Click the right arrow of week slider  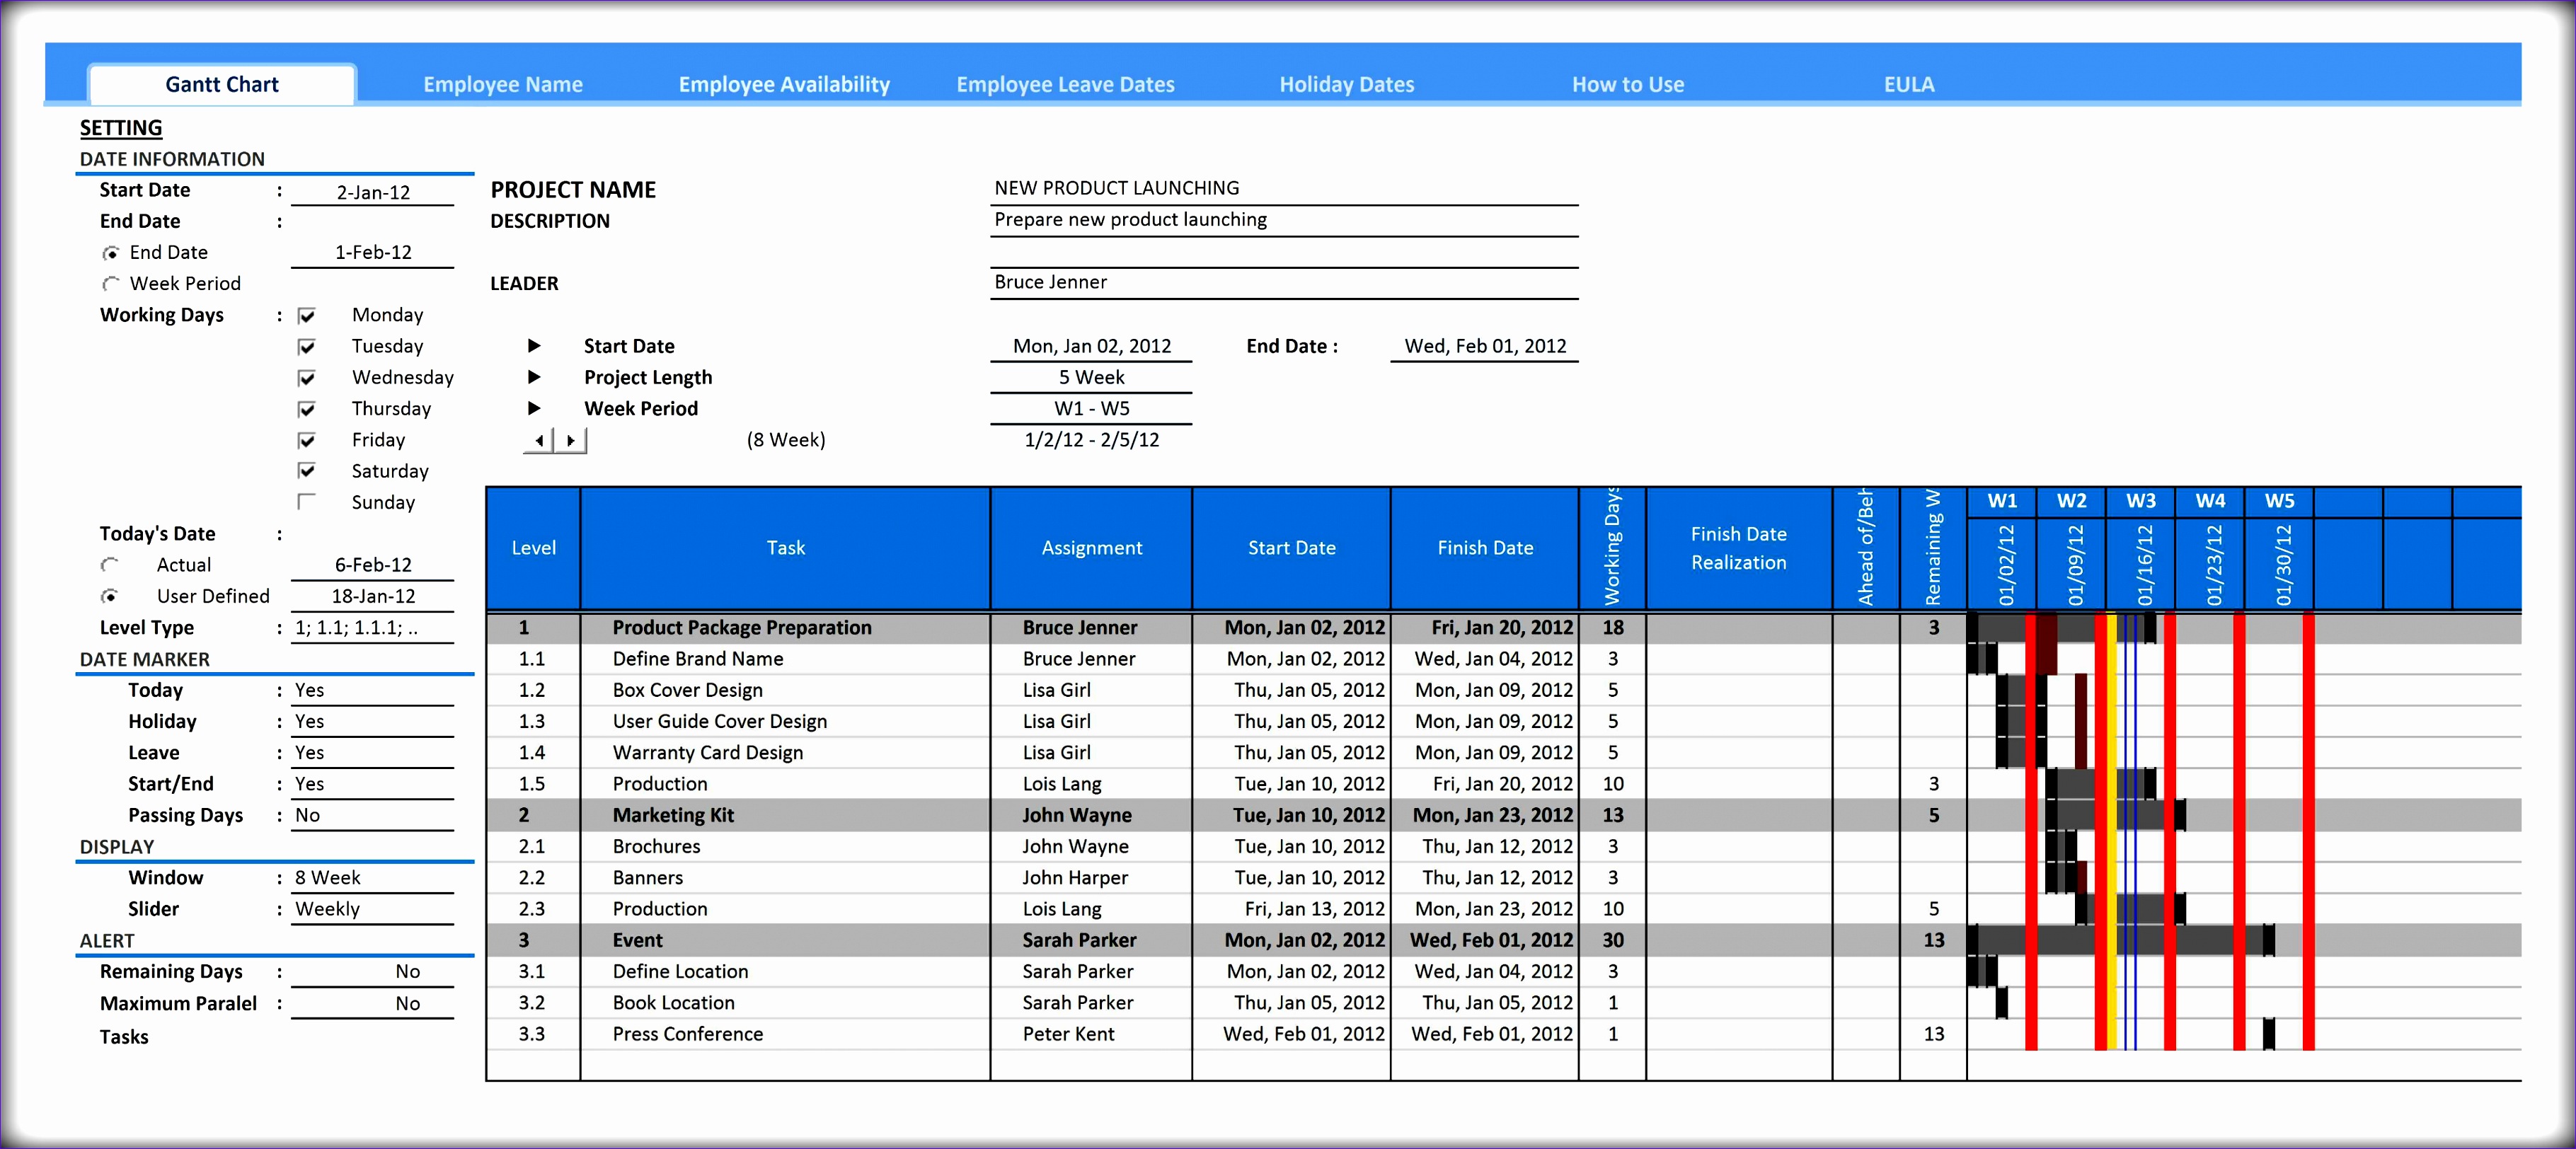571,440
